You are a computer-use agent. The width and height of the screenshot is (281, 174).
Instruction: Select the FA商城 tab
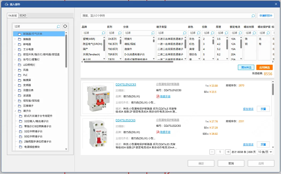pos(13,16)
